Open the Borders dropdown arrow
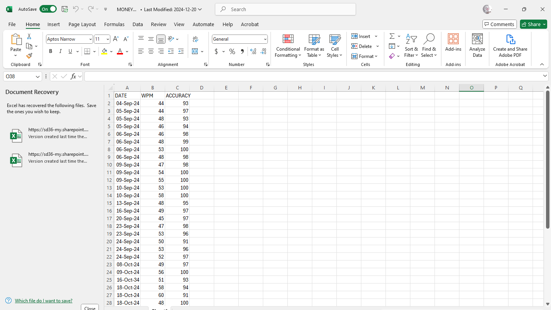 tap(94, 51)
